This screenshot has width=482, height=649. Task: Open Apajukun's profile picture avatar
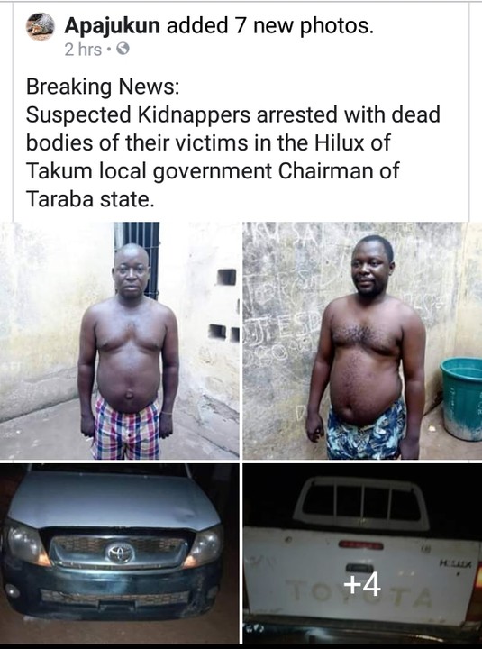pos(41,27)
